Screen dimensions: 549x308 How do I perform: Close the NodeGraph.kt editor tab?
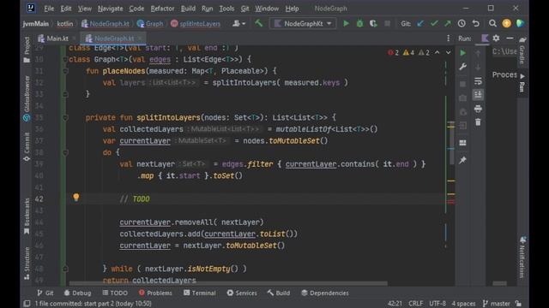(x=140, y=38)
